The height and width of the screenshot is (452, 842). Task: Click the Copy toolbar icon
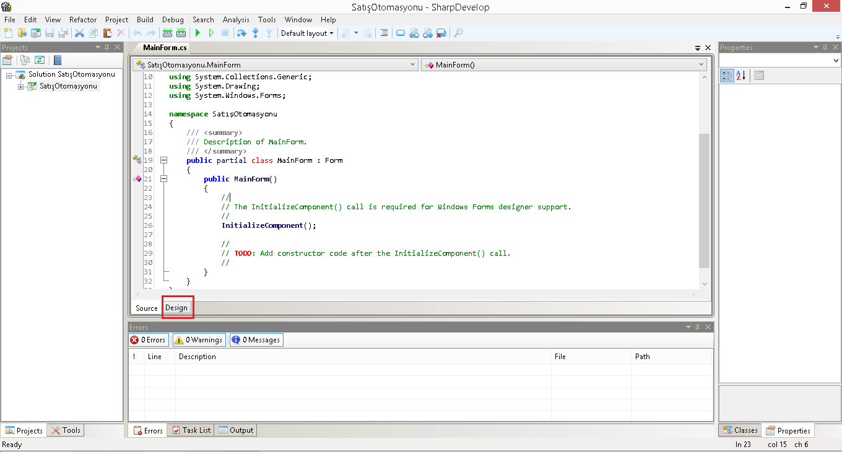coord(93,33)
